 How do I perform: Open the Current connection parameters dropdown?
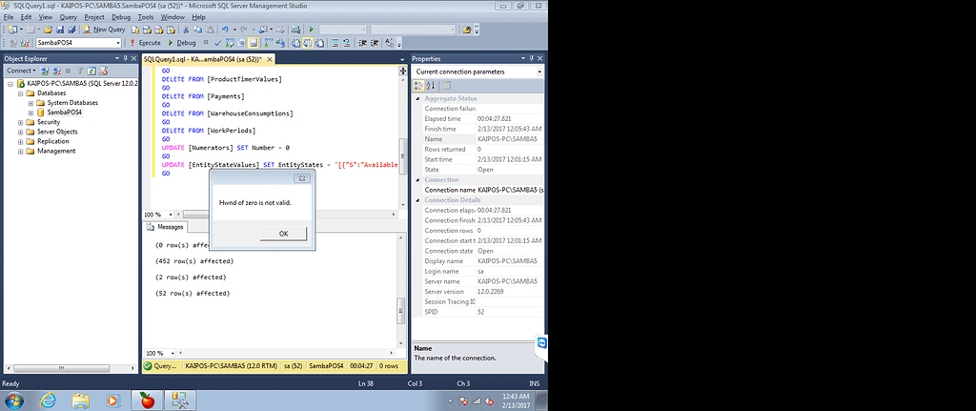click(x=539, y=72)
